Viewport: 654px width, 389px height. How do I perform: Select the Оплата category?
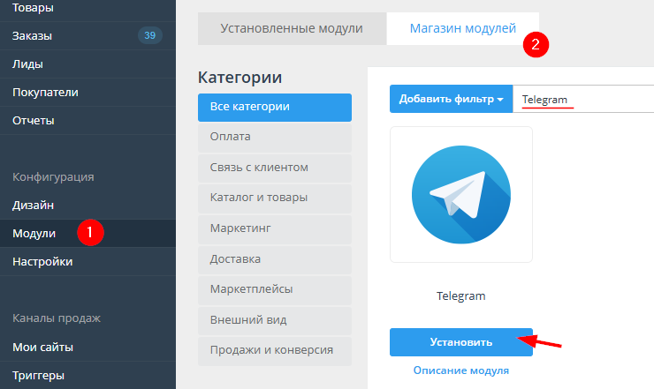(x=275, y=137)
